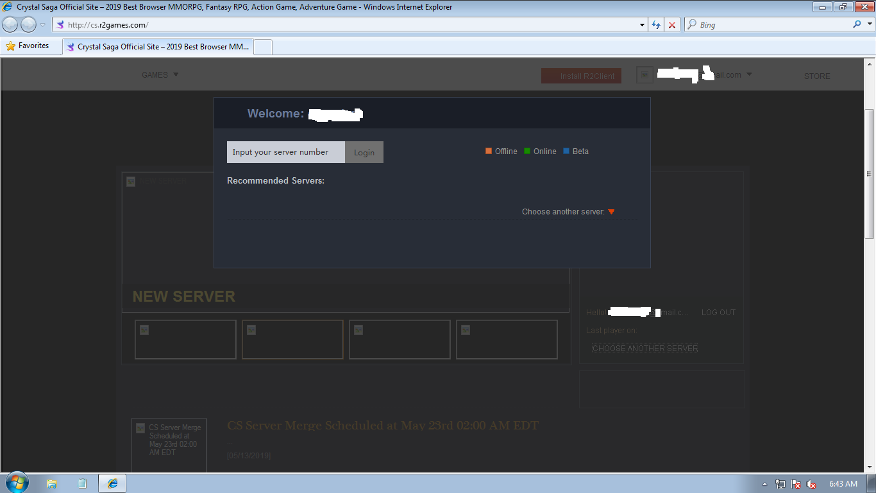Image resolution: width=876 pixels, height=493 pixels.
Task: Open the search provider dropdown arrow
Action: [x=870, y=24]
